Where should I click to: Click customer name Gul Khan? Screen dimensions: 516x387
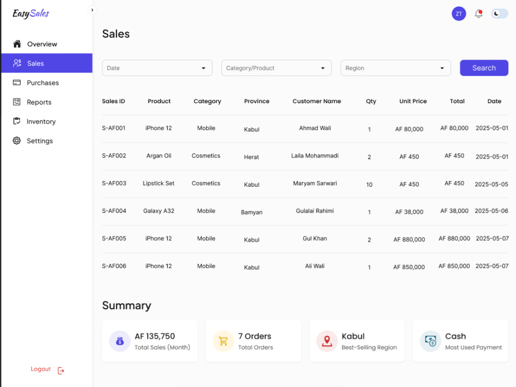coord(315,238)
